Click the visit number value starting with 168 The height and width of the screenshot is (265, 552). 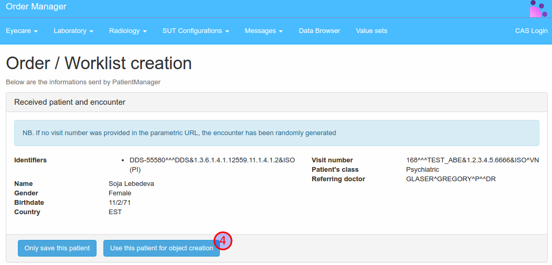(x=472, y=160)
